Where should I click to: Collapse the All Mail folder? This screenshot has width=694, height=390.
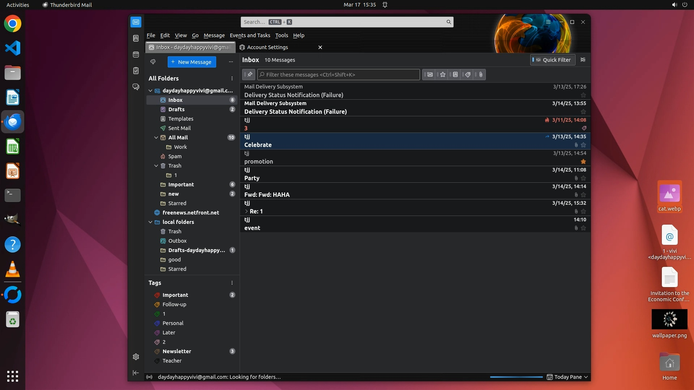click(156, 138)
